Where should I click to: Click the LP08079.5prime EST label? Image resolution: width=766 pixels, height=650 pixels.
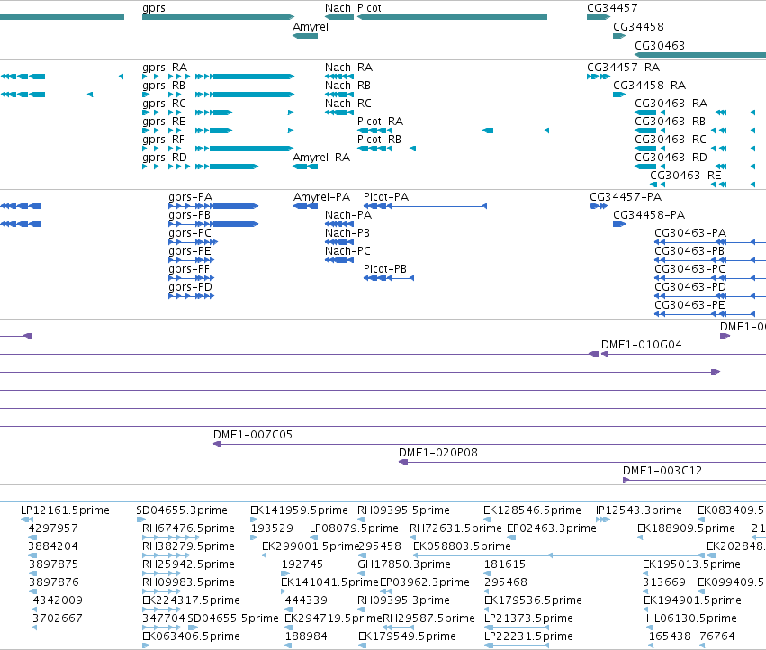[x=354, y=528]
